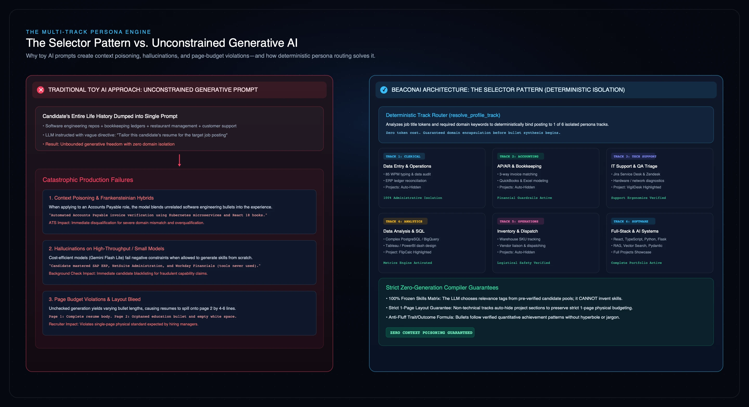Screen dimensions: 749x407
Task: Click the Selector Pattern vs. Unconstrained title
Action: (x=162, y=43)
